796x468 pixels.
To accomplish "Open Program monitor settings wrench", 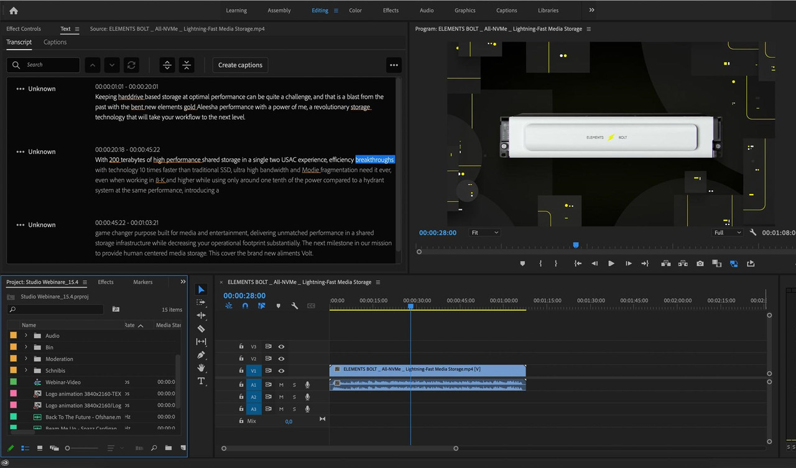I will tap(753, 232).
